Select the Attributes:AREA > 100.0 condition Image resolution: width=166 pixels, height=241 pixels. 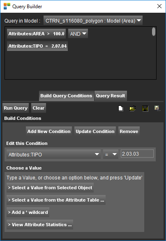36,34
